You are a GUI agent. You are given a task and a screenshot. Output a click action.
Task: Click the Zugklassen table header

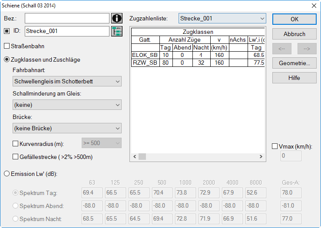click(x=198, y=32)
